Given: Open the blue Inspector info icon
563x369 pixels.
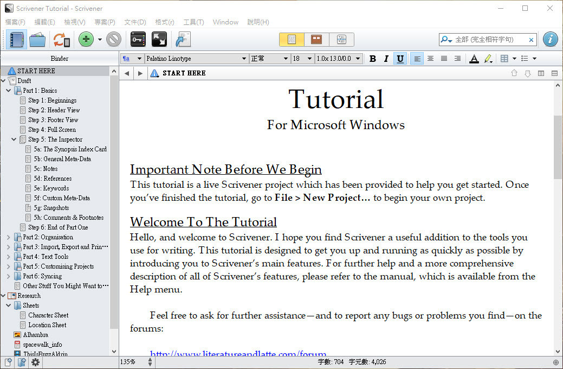Looking at the screenshot, I should click(550, 39).
